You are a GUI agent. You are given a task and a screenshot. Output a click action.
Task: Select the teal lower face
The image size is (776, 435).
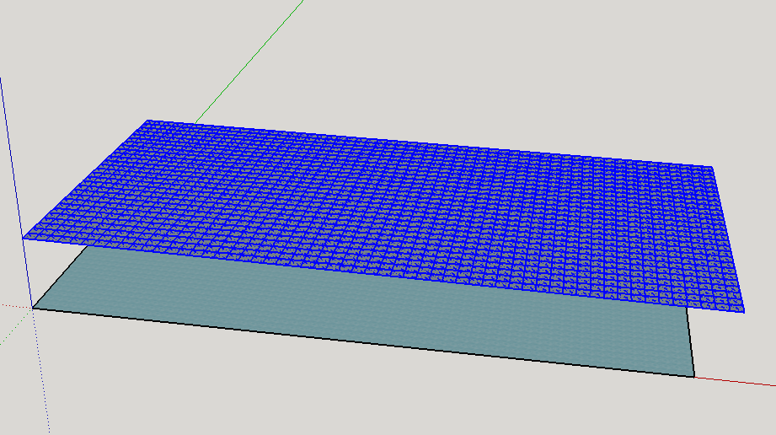click(x=379, y=310)
